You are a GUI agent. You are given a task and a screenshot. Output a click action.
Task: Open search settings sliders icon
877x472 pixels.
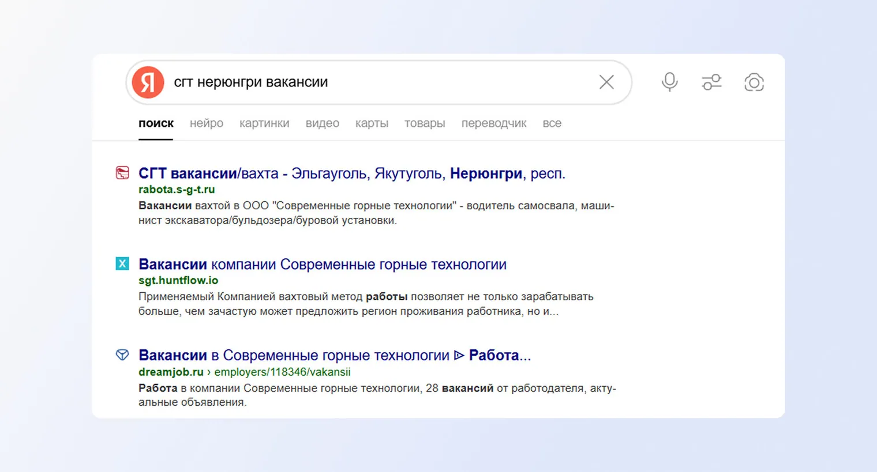tap(711, 82)
